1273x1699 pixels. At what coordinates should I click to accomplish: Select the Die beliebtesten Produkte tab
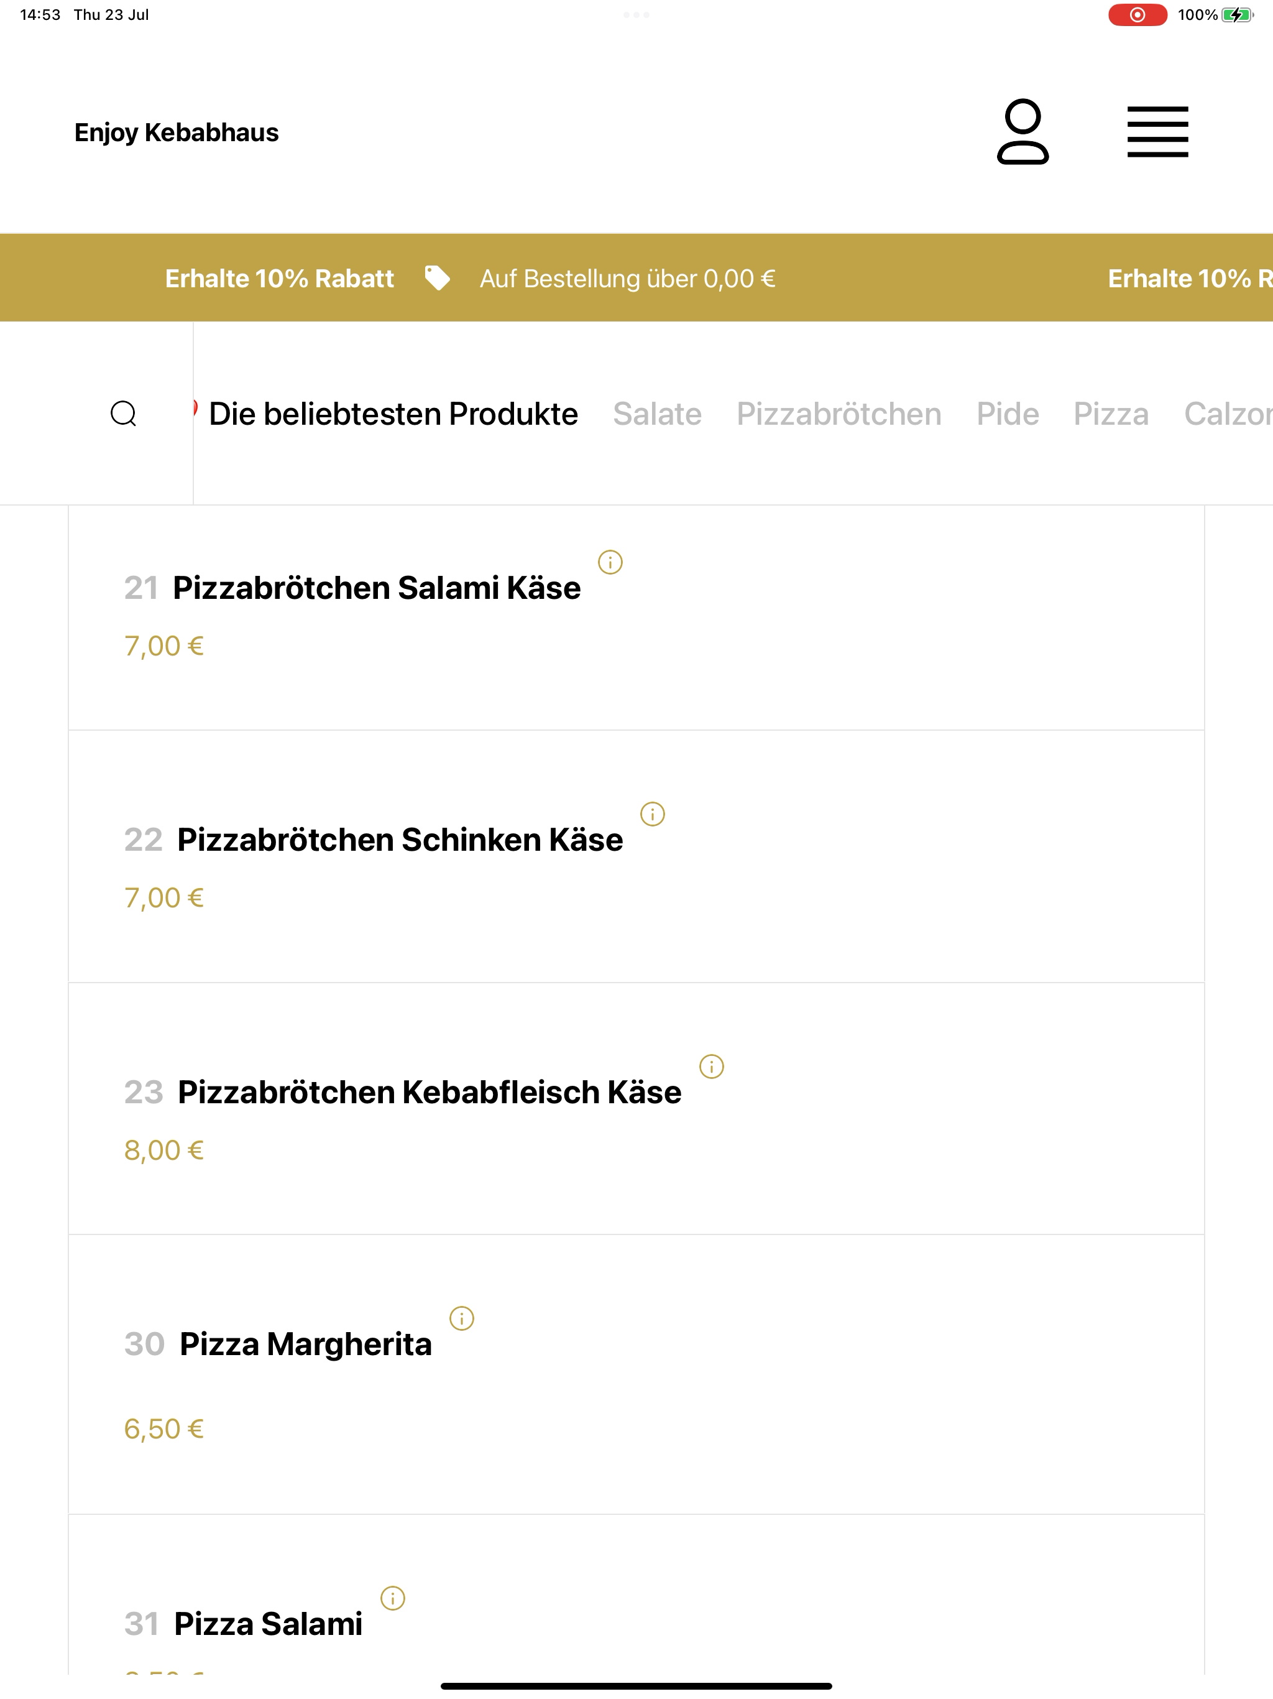click(x=393, y=414)
